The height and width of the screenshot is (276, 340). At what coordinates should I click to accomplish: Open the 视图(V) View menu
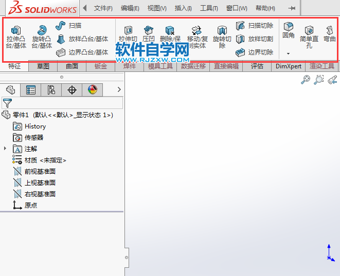click(157, 8)
